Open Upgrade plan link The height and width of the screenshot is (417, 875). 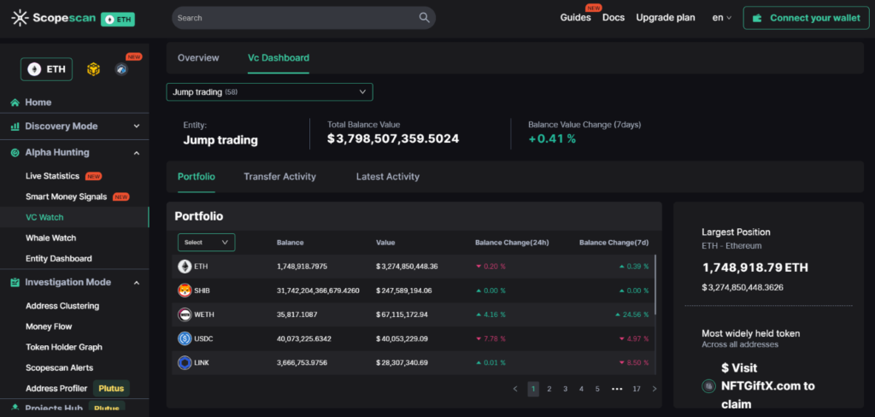tap(665, 18)
